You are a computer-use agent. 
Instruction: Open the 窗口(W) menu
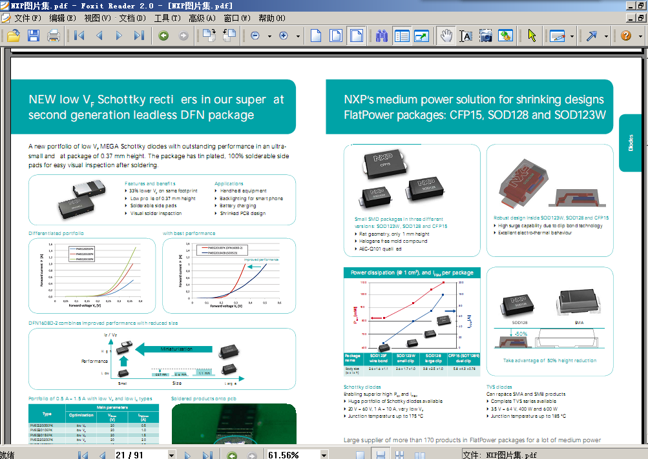(x=237, y=18)
